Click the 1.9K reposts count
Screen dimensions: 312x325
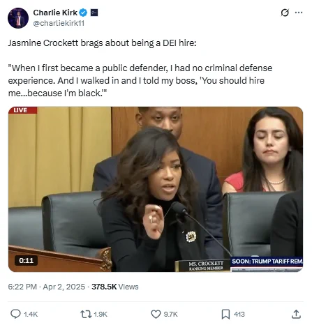coord(101,315)
